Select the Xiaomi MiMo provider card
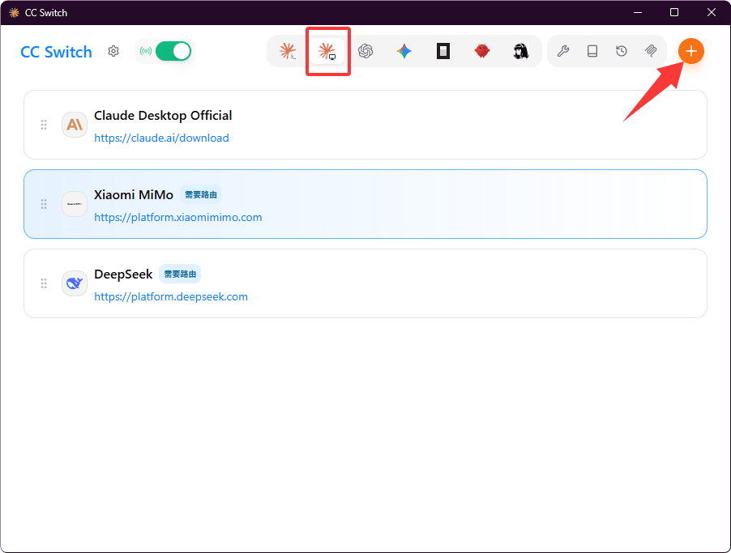 (x=365, y=204)
